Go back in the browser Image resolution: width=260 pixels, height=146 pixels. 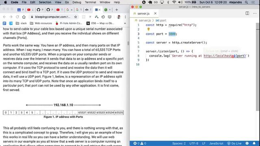(x=4, y=17)
